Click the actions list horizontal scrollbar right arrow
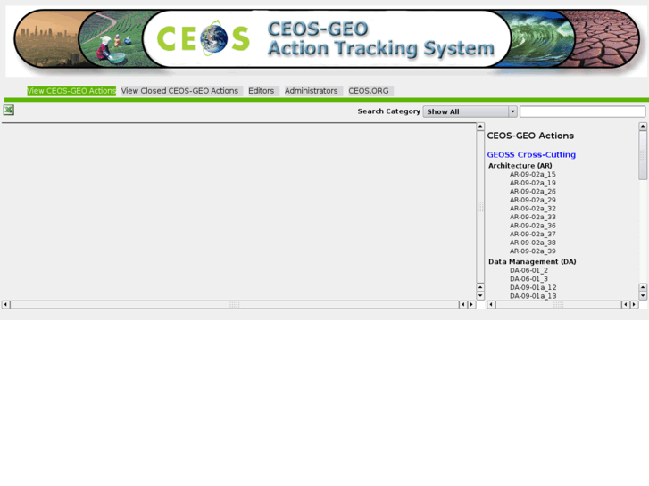The width and height of the screenshot is (649, 486). [634, 304]
